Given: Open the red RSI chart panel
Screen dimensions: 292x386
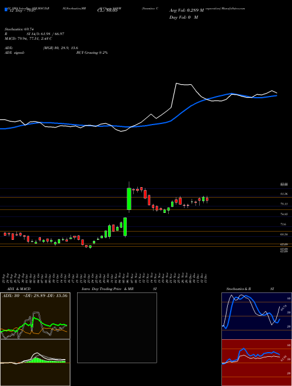Looking at the screenshot, I should pos(256,363).
